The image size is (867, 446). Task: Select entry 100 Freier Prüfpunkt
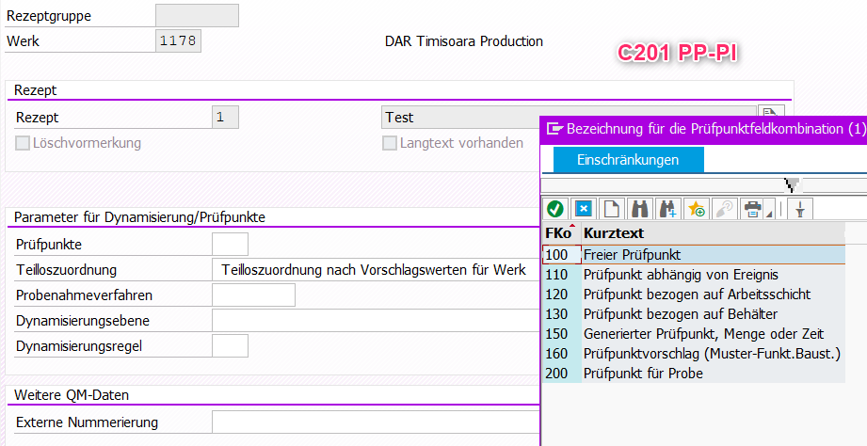coord(631,254)
